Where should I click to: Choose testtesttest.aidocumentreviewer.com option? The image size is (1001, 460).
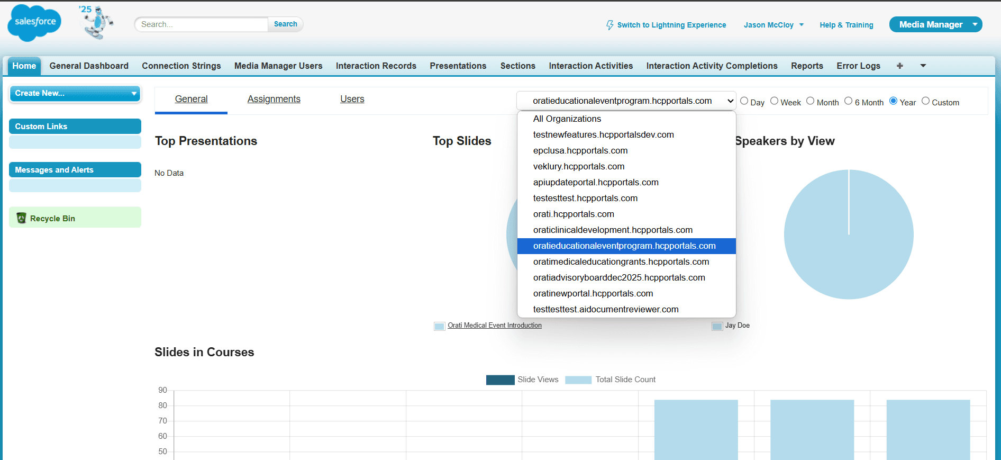(626, 309)
